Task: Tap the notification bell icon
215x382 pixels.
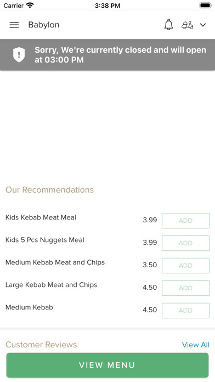Action: pyautogui.click(x=168, y=25)
